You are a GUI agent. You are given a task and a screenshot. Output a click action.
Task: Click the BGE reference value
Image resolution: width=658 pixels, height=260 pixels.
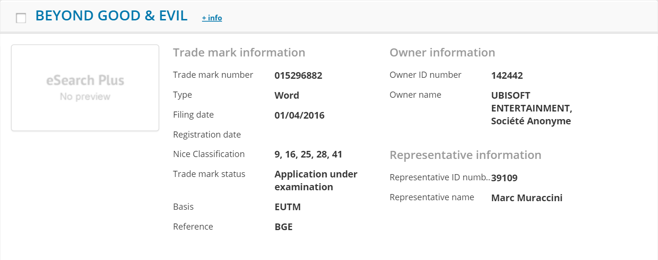point(283,227)
